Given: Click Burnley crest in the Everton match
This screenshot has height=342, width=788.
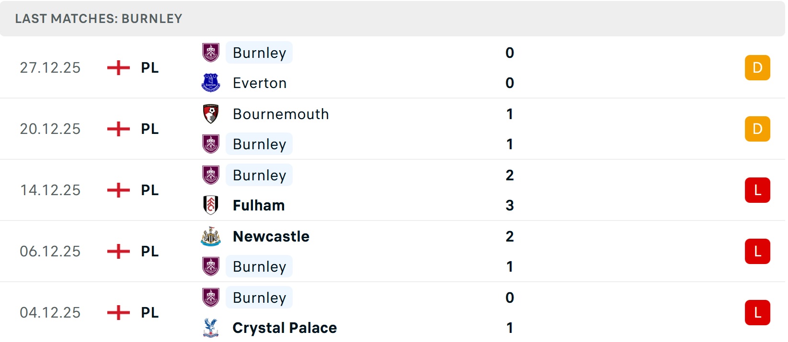Looking at the screenshot, I should [211, 53].
